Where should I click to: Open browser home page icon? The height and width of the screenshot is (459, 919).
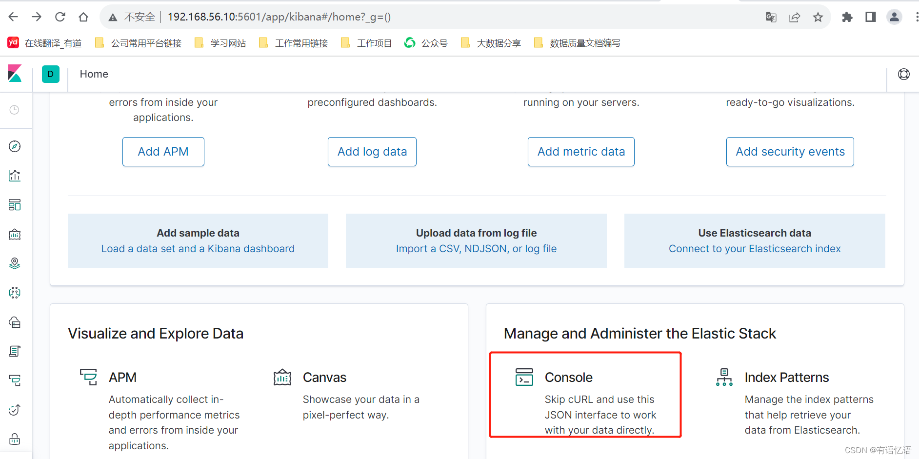coord(83,17)
